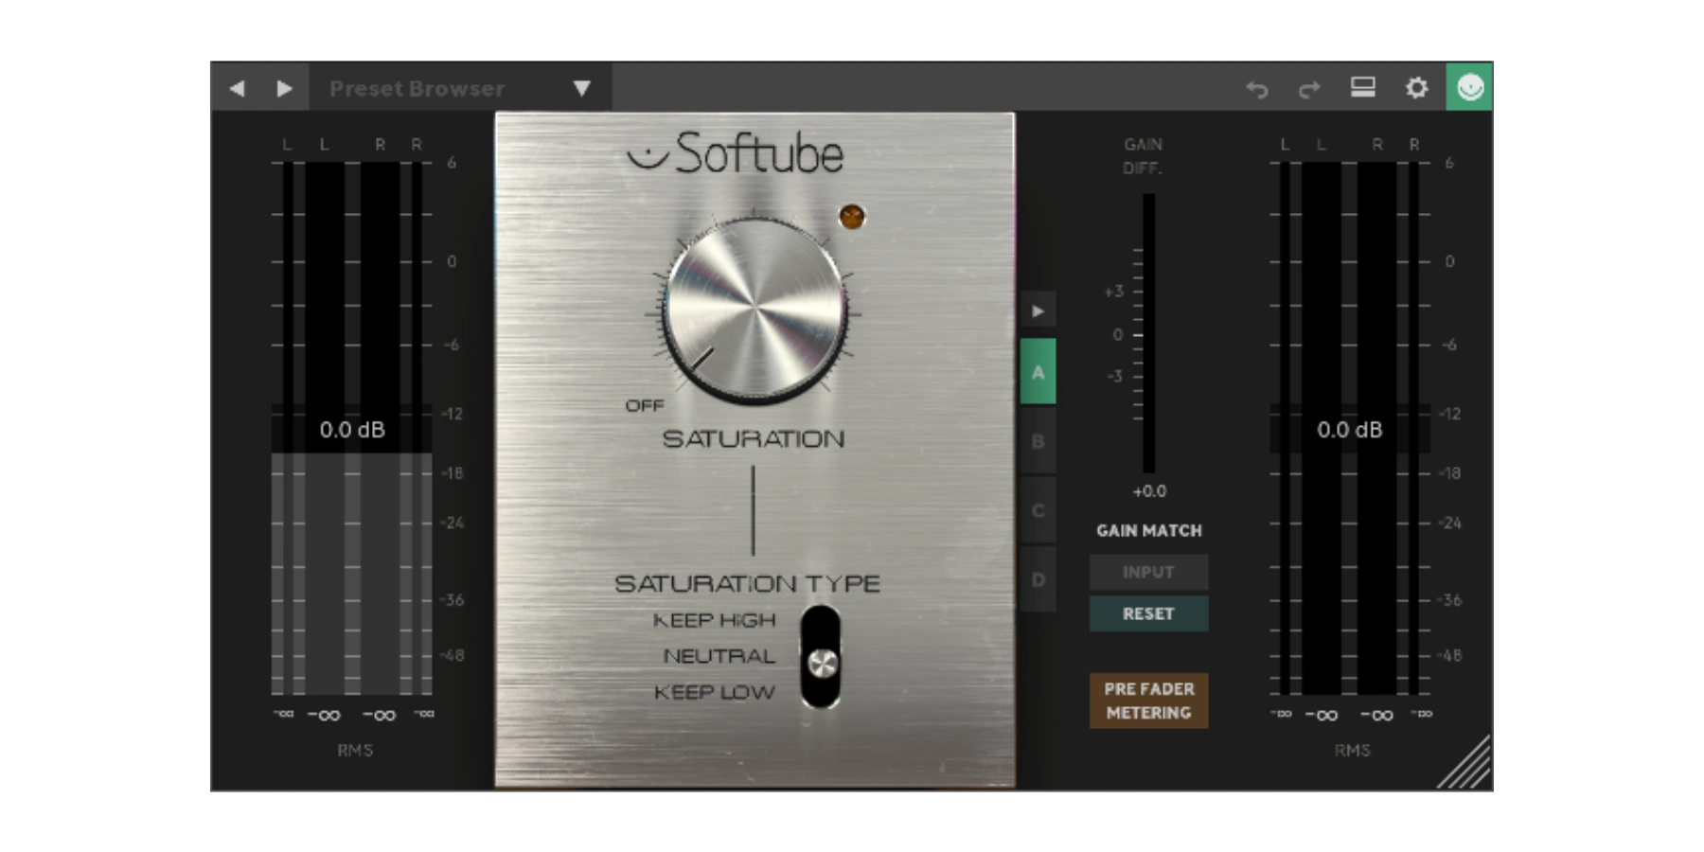The width and height of the screenshot is (1704, 852).
Task: Go to previous preset with left arrow
Action: tap(237, 88)
